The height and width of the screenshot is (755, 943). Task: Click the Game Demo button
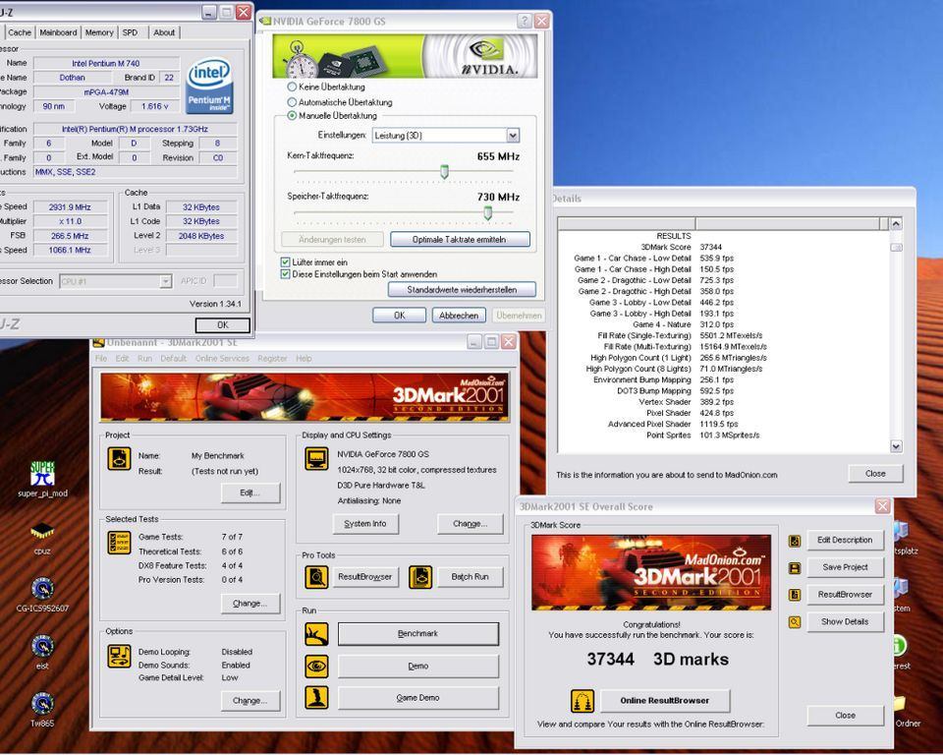[x=418, y=697]
